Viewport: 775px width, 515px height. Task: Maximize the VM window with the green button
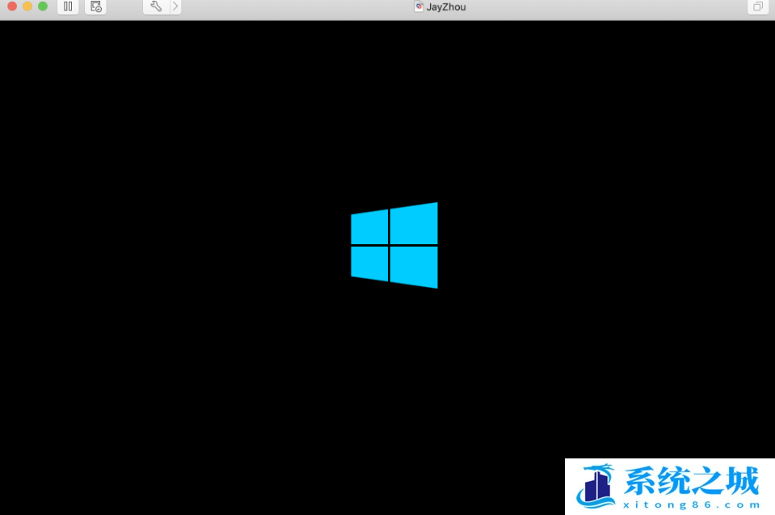(43, 6)
